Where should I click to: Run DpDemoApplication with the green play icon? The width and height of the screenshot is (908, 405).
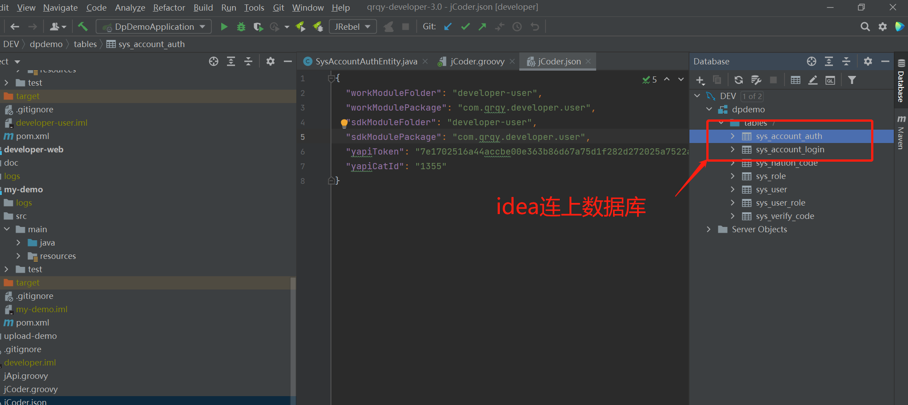point(224,27)
